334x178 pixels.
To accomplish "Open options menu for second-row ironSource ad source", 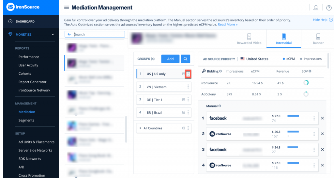I will coord(314,134).
